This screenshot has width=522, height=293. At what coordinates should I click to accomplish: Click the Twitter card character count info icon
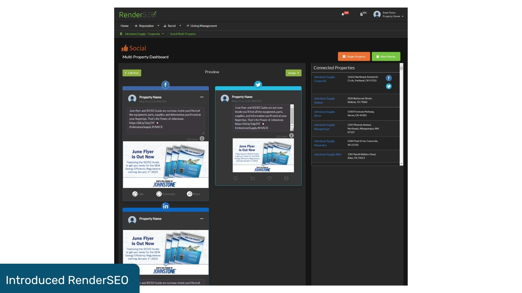[x=291, y=135]
